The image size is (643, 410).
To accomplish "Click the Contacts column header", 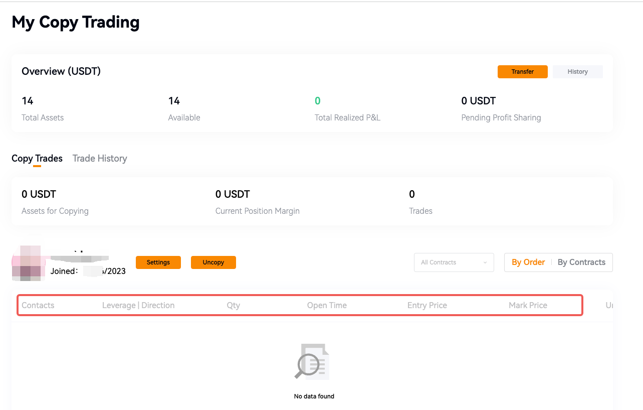I will pyautogui.click(x=38, y=305).
